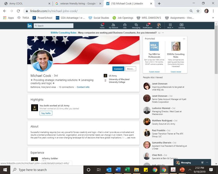This screenshot has width=218, height=174.
Task: Open Samantha Sherwin's profile
Action: click(x=162, y=143)
